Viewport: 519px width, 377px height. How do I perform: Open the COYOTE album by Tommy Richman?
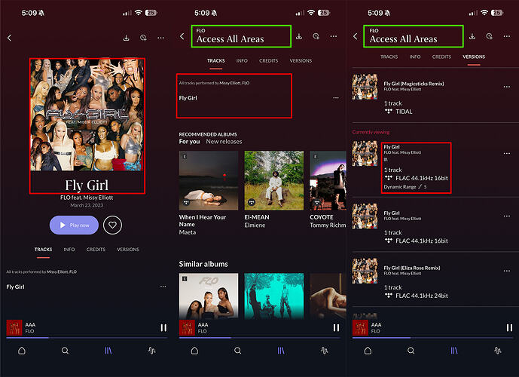pyautogui.click(x=328, y=180)
